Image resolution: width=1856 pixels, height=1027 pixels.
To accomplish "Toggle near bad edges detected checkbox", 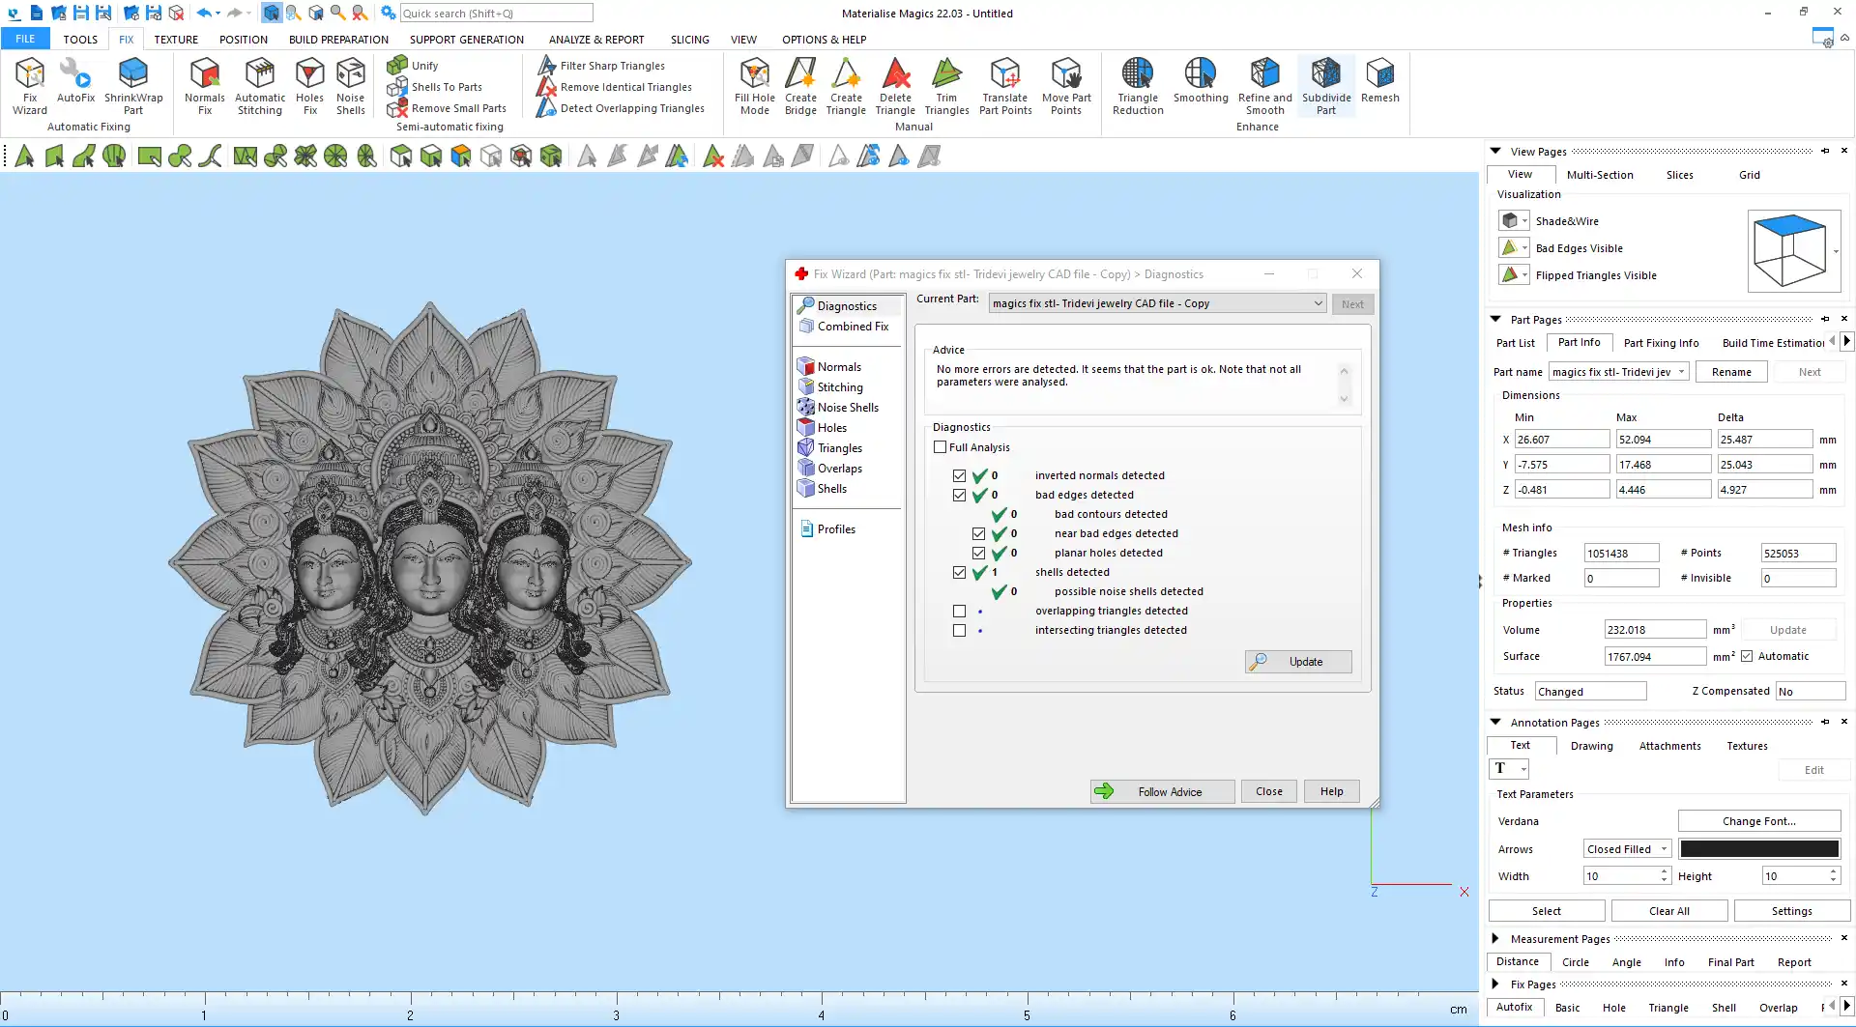I will 978,533.
